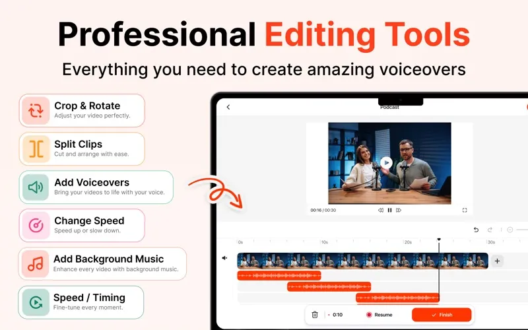Screen dimensions: 528x330
Task: Undo the last edit
Action: pyautogui.click(x=476, y=230)
